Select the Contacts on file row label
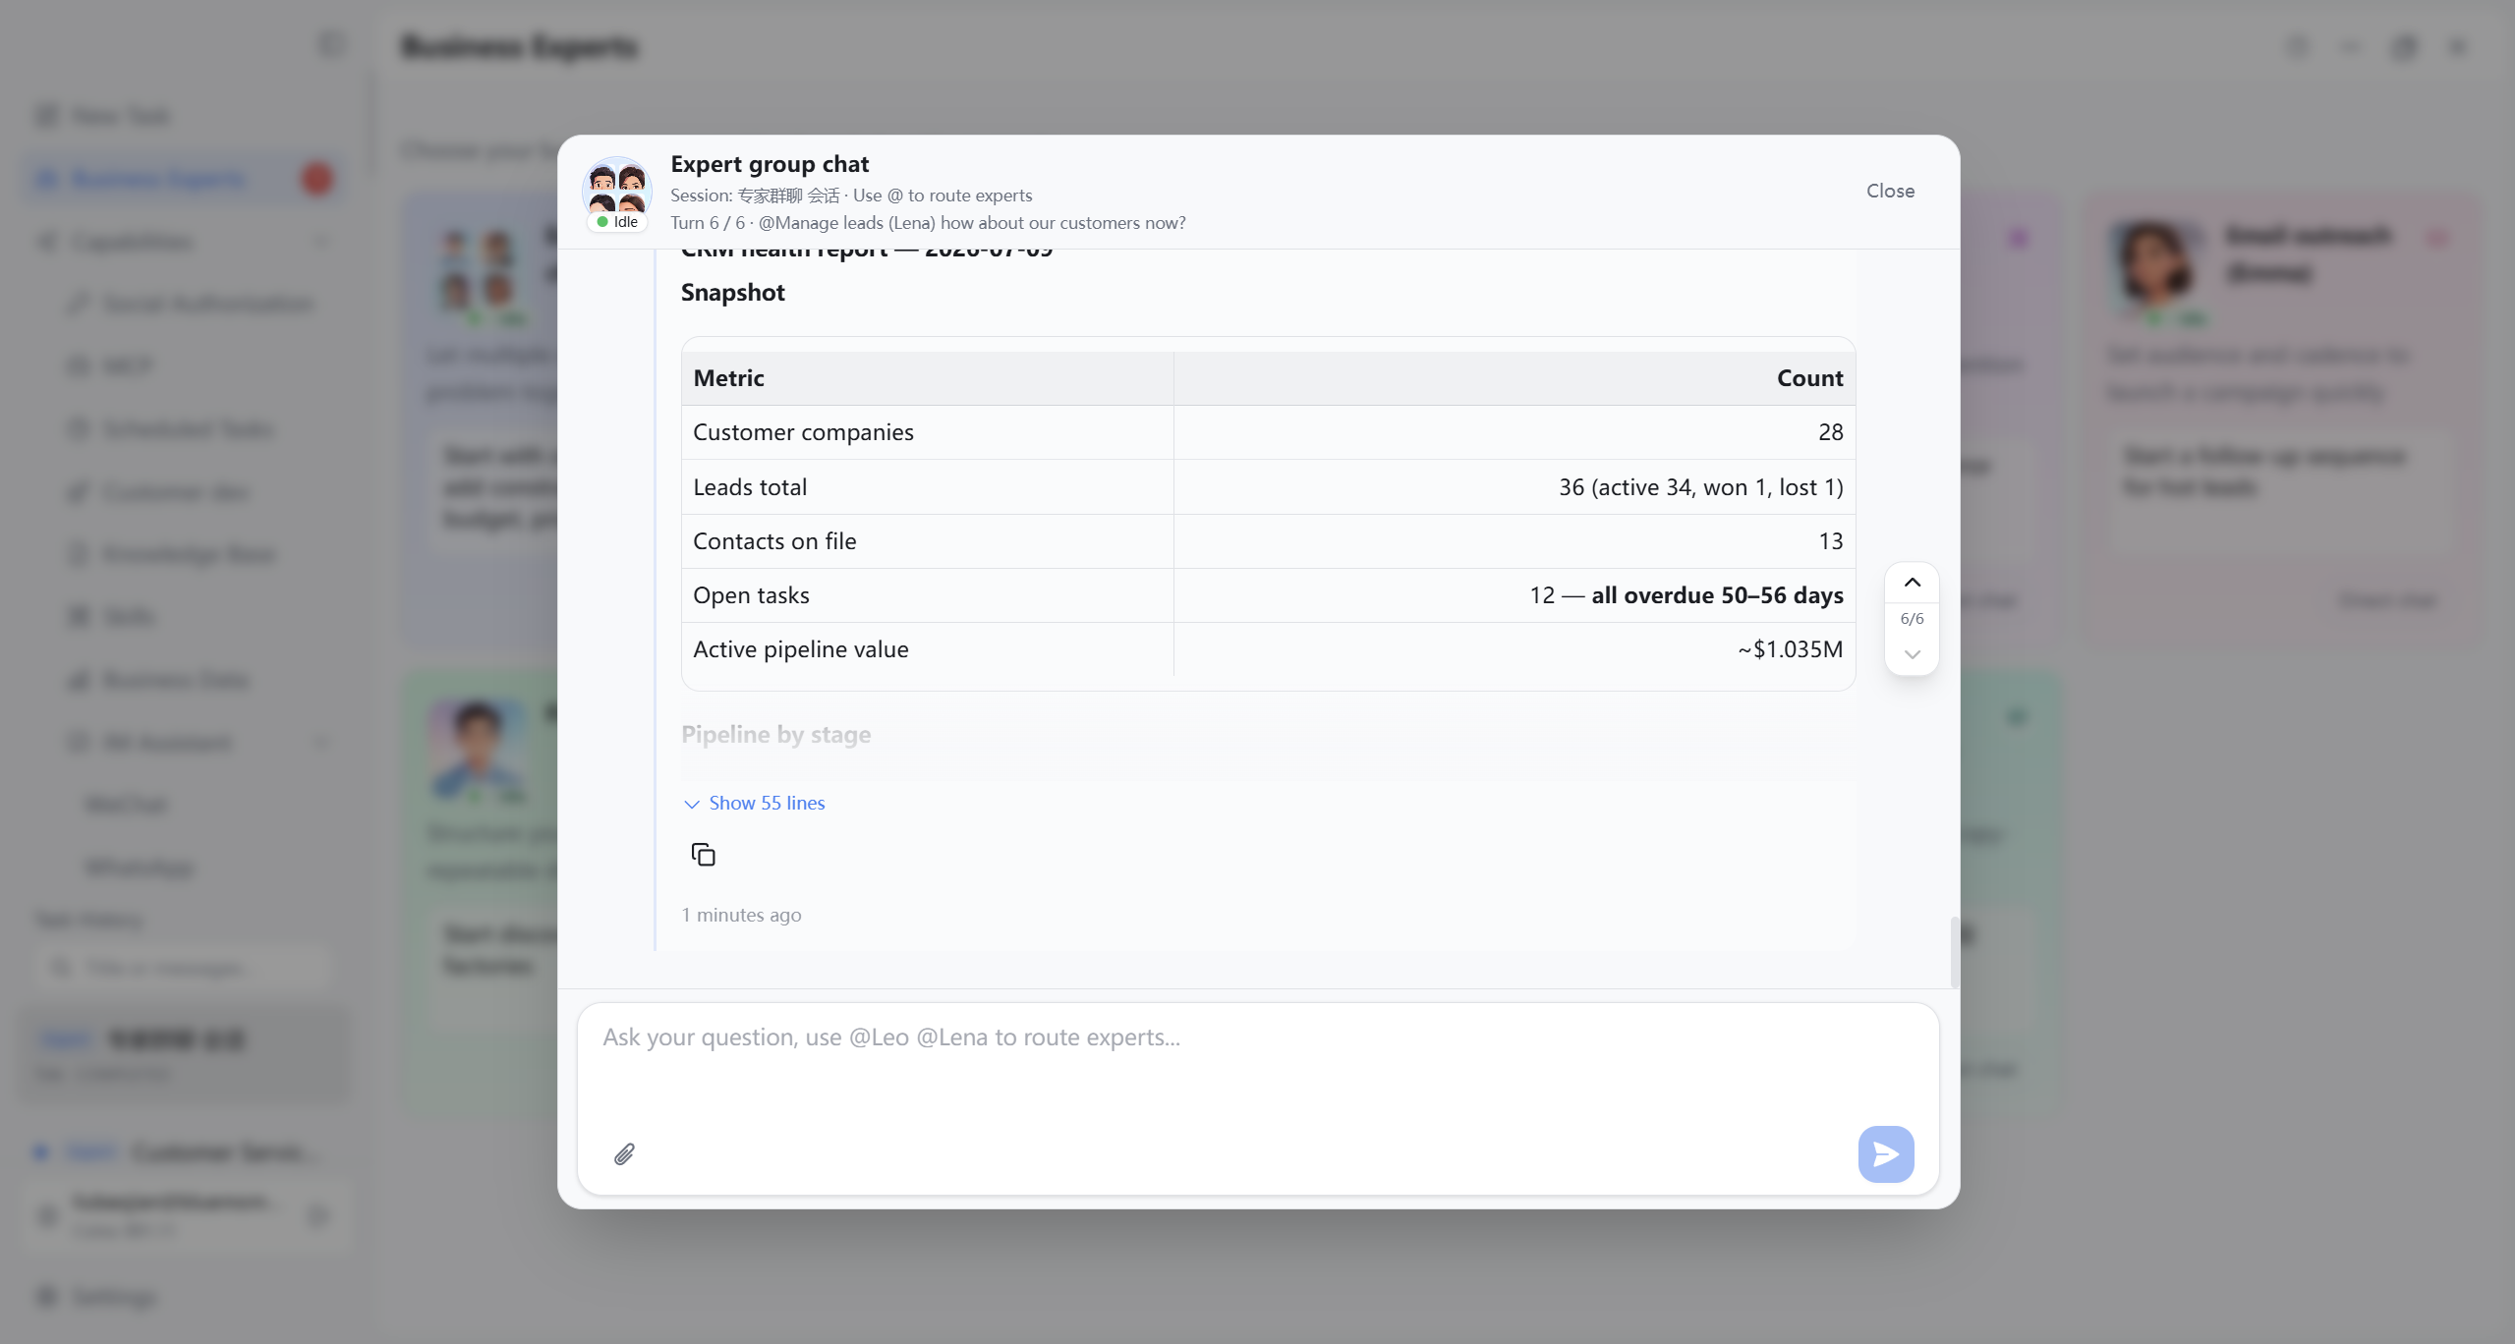This screenshot has width=2515, height=1344. (x=774, y=541)
